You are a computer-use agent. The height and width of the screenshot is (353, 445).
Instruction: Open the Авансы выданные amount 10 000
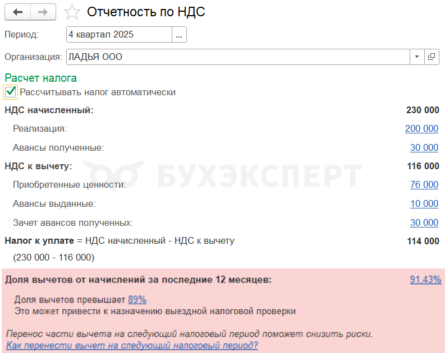(x=424, y=204)
